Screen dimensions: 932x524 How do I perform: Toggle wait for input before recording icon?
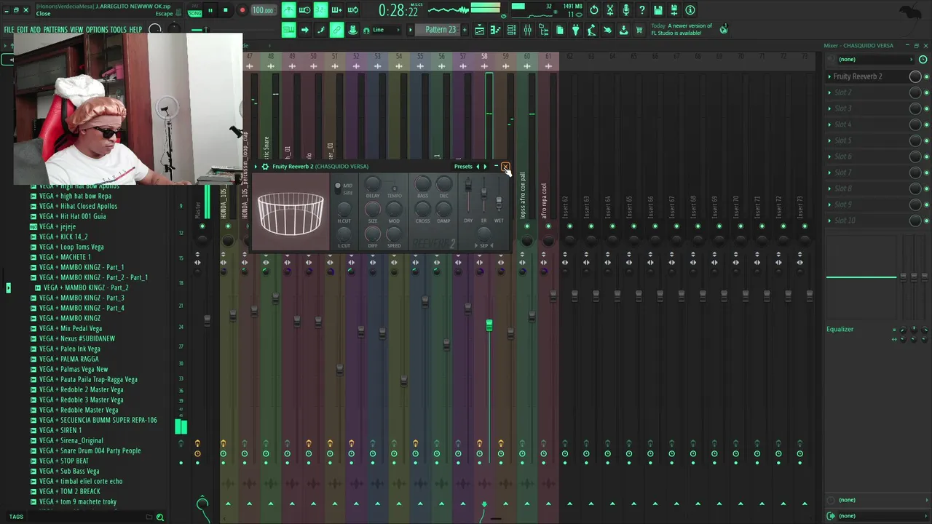tap(304, 10)
